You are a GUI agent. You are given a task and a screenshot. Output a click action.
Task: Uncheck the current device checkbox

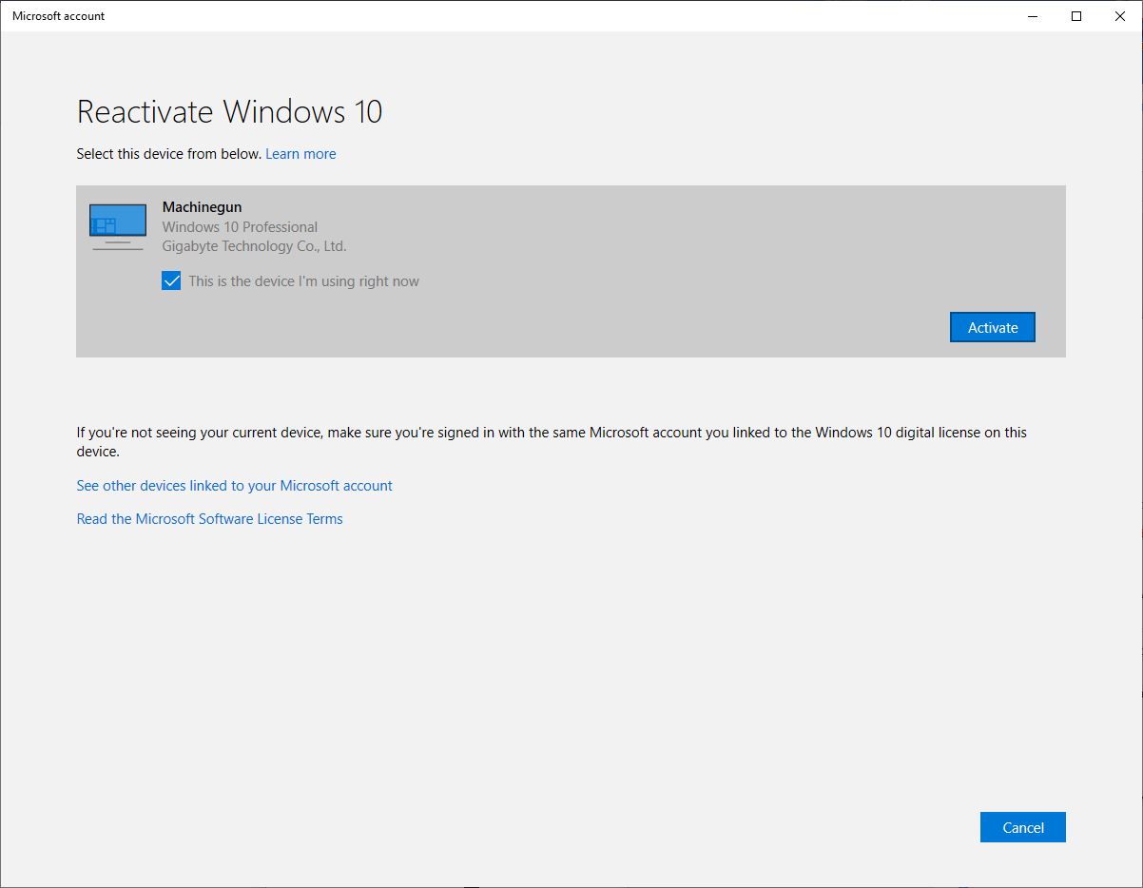click(x=171, y=281)
